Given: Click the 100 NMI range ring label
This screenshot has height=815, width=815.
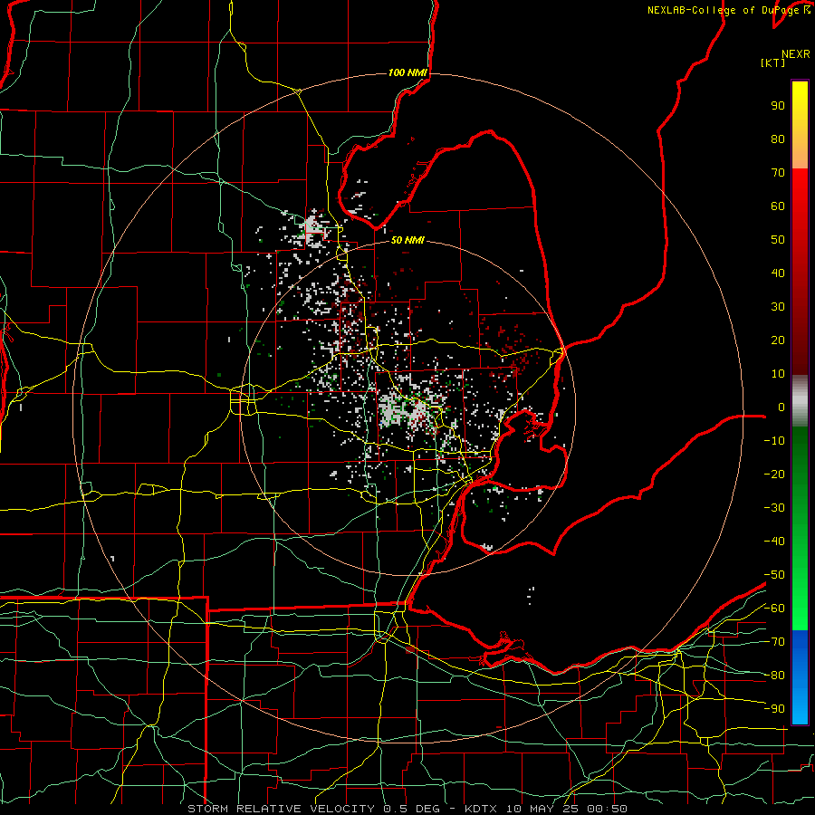Looking at the screenshot, I should (x=407, y=72).
